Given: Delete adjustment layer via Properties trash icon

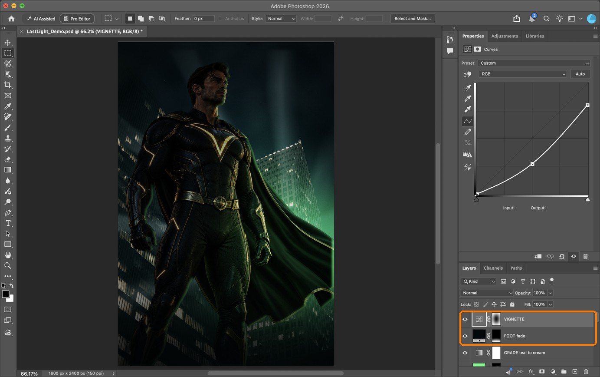Looking at the screenshot, I should [x=585, y=256].
